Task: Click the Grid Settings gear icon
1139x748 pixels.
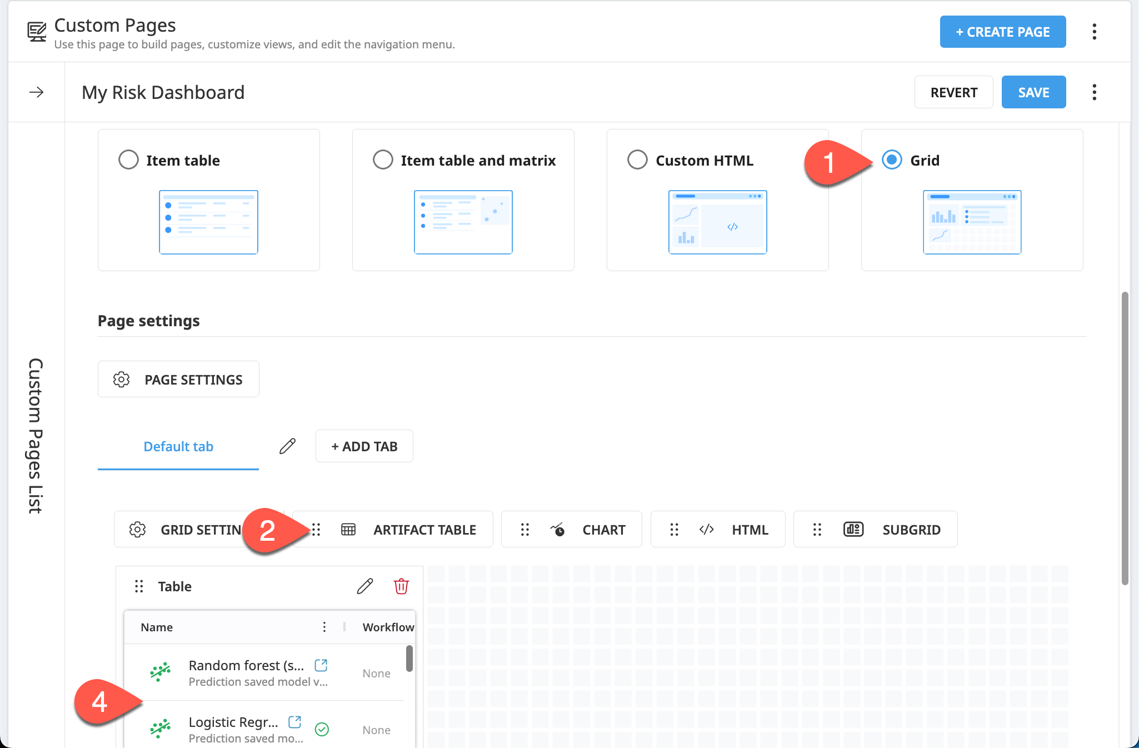Action: [x=137, y=530]
